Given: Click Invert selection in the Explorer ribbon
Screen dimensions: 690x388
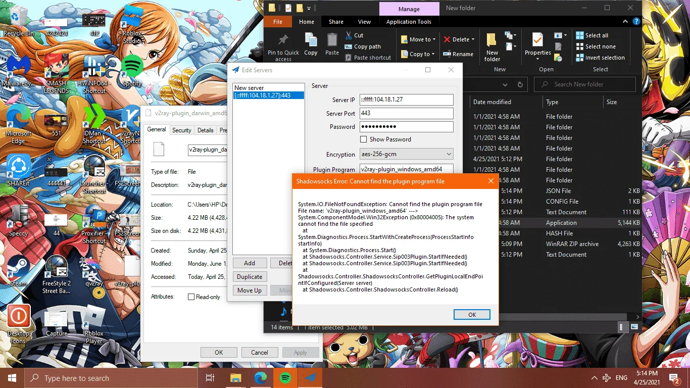Looking at the screenshot, I should coord(600,58).
